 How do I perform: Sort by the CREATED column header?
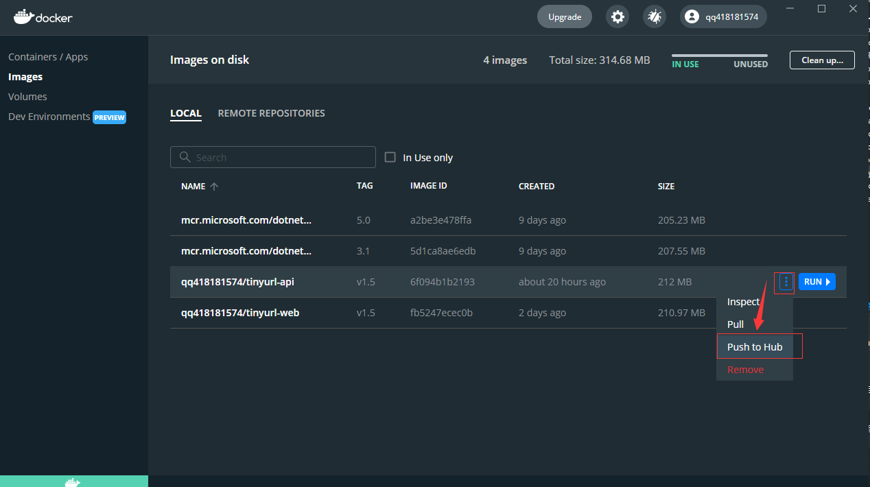[537, 186]
